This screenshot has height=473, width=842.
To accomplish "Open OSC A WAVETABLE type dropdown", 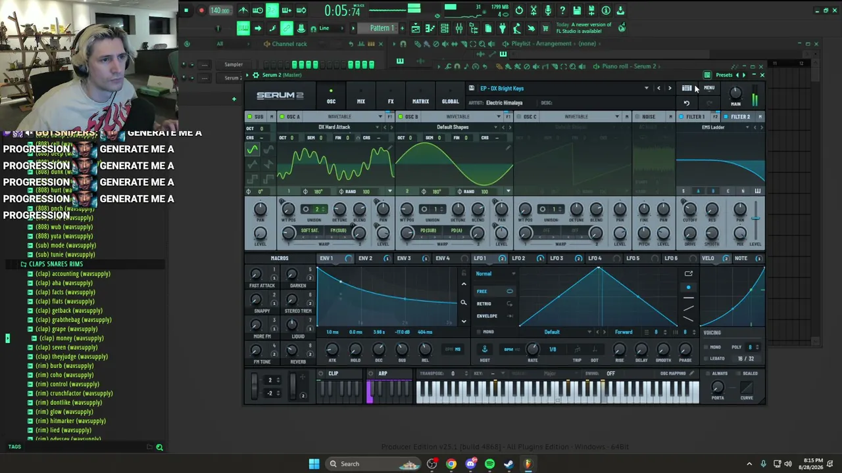I will click(x=380, y=117).
